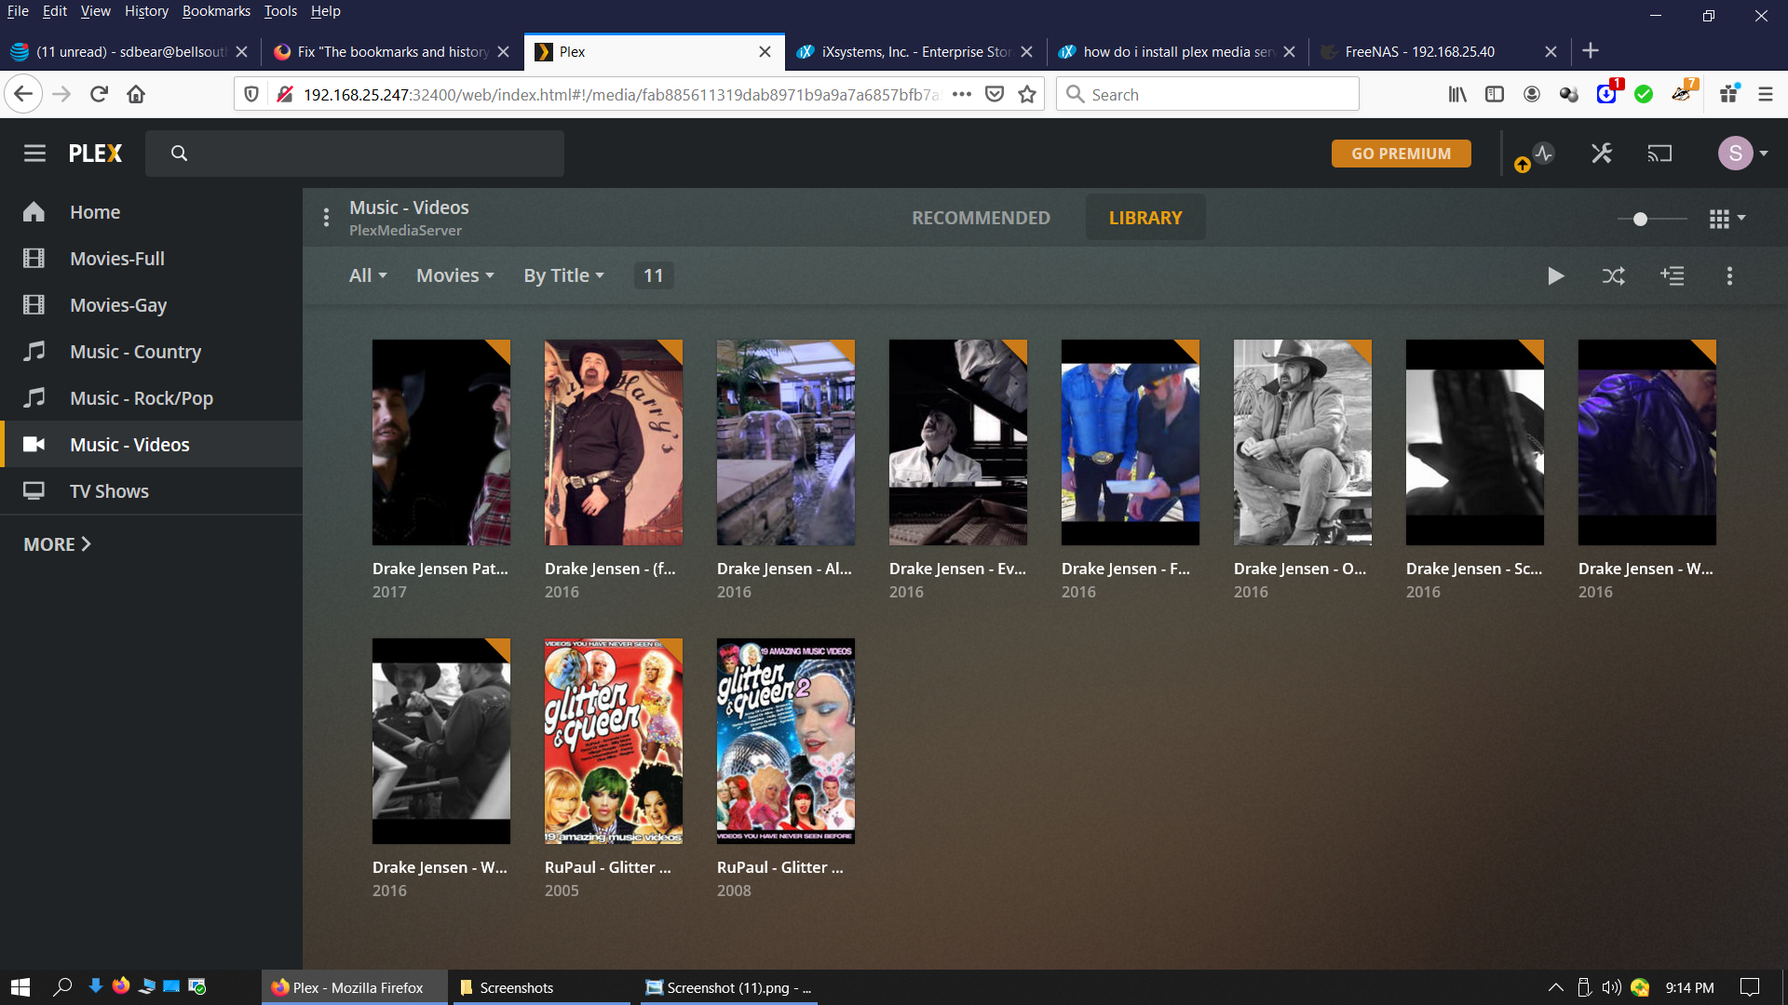
Task: Open the Firefox application menu
Action: tap(1765, 94)
